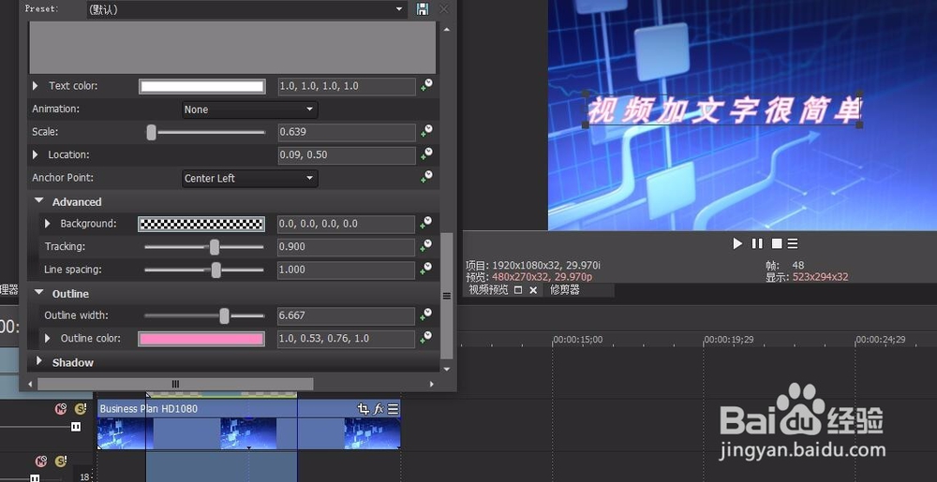Solo the track containing the Business Plan clip
The width and height of the screenshot is (937, 482).
click(x=80, y=409)
